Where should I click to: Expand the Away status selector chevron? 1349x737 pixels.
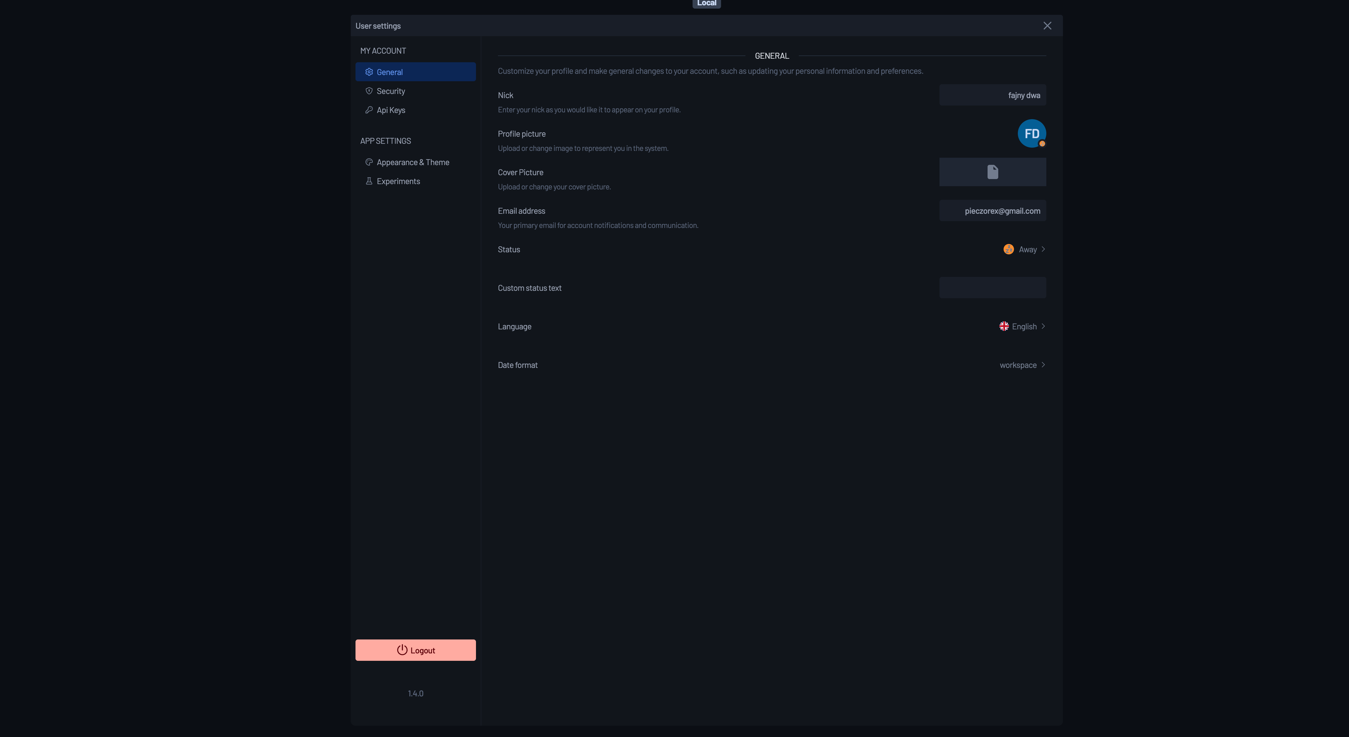pyautogui.click(x=1043, y=250)
